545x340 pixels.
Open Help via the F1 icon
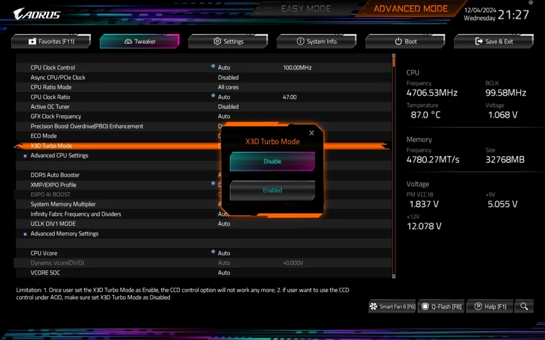[490, 306]
